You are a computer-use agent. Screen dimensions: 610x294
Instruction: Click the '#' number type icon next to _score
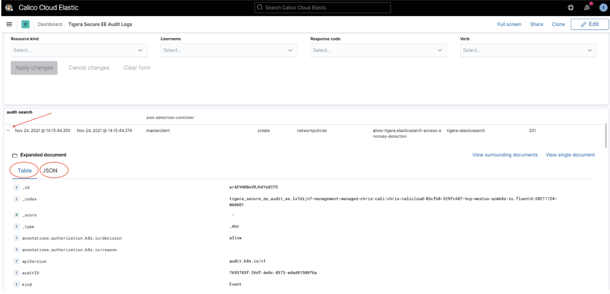click(x=16, y=215)
